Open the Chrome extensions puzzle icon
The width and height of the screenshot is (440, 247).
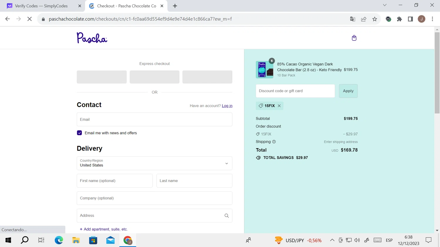[400, 19]
